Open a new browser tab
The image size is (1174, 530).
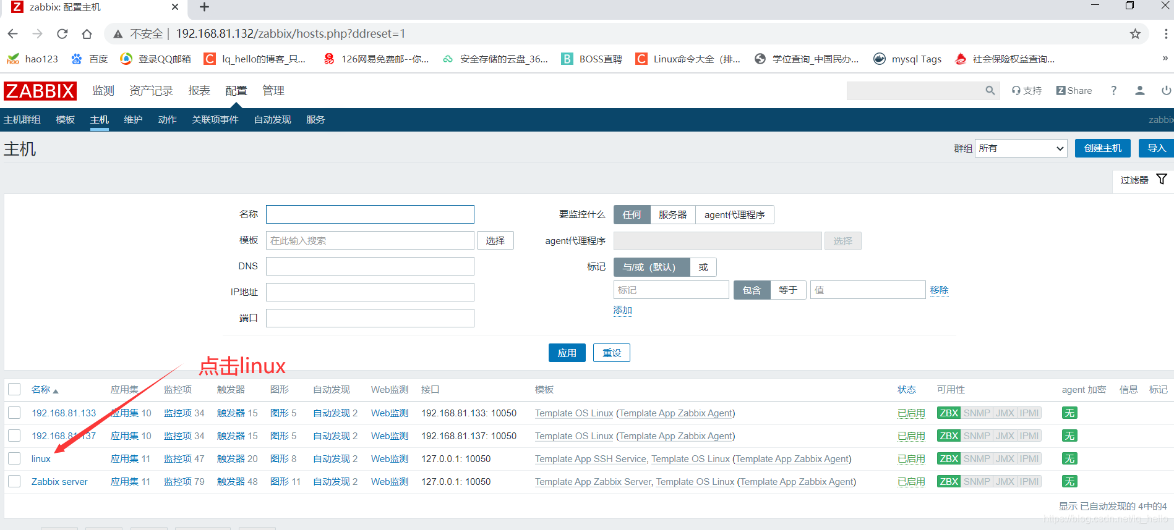click(205, 7)
